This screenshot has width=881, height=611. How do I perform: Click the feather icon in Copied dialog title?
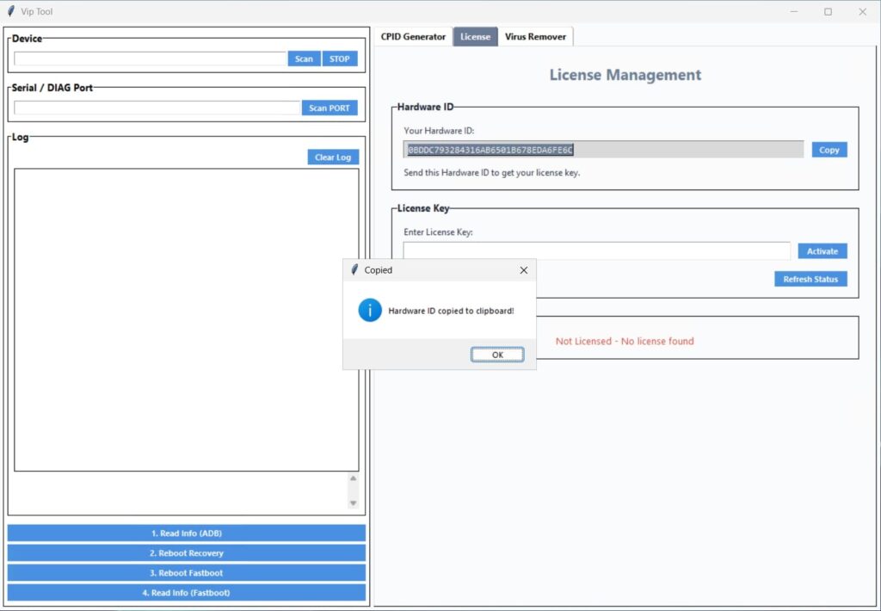click(354, 270)
